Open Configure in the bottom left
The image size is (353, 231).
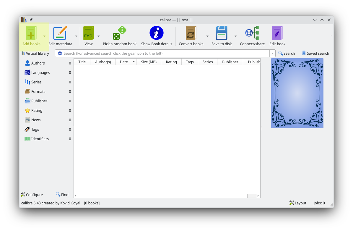pos(32,195)
